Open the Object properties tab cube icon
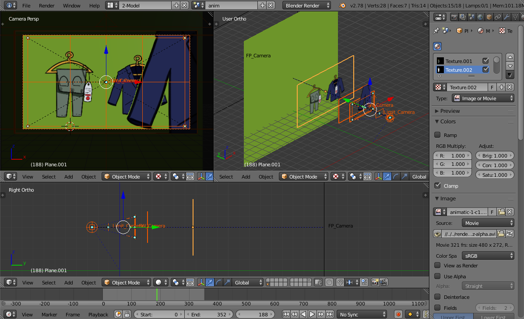 click(489, 17)
